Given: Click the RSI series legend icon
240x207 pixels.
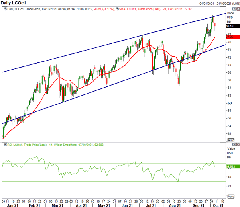Looking at the screenshot, I should (x=5, y=145).
